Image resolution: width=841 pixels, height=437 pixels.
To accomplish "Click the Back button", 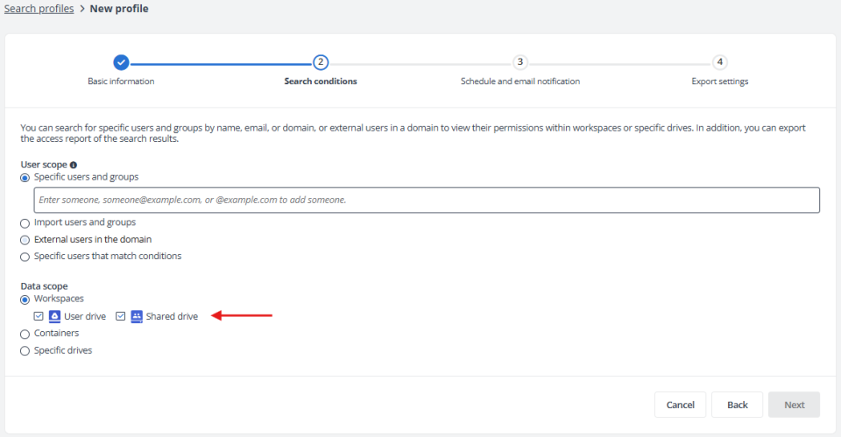I will (x=737, y=405).
